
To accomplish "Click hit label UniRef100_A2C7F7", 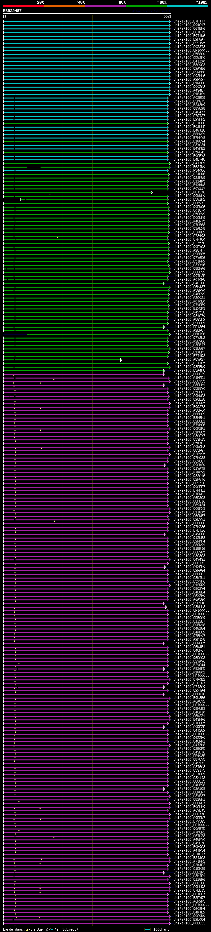I will click(x=189, y=250).
